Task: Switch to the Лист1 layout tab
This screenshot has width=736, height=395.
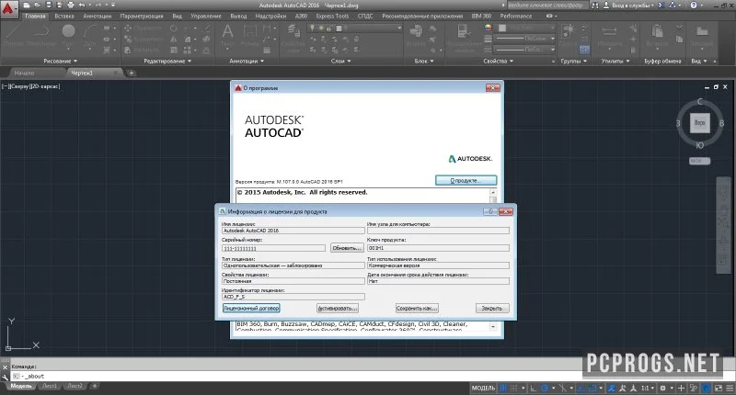Action: coord(50,386)
